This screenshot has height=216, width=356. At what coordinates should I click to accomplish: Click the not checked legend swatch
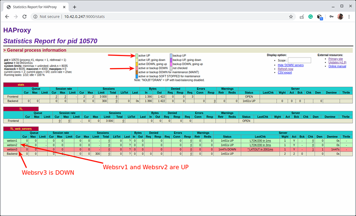click(x=171, y=68)
